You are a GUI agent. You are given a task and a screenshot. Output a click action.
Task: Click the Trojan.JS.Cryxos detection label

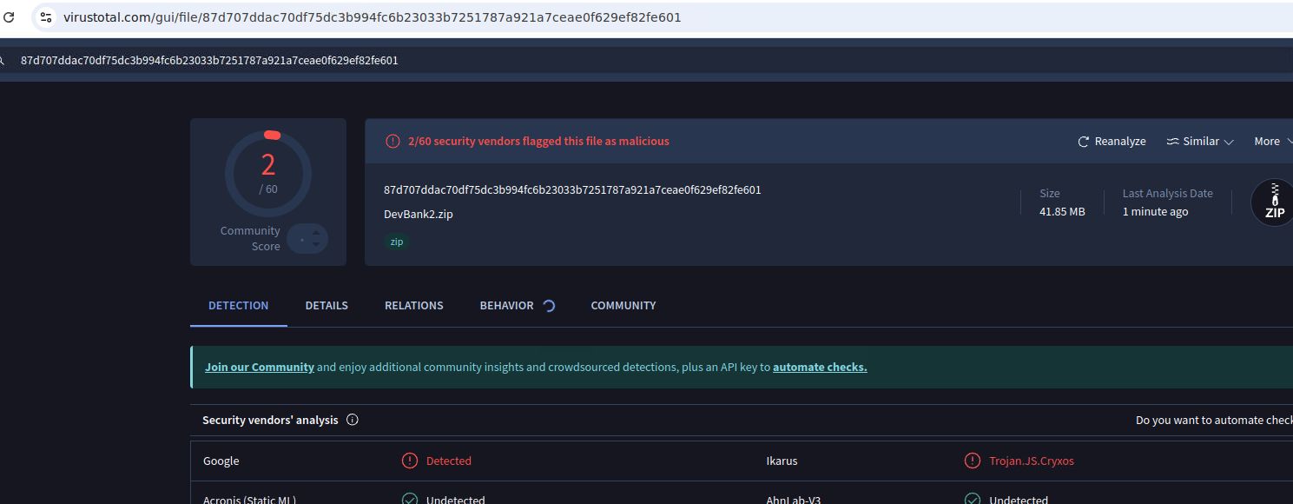click(1032, 461)
